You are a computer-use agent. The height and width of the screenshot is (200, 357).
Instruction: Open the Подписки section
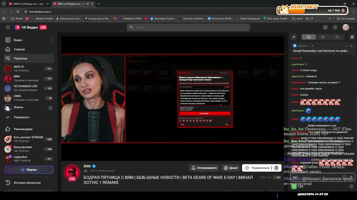pyautogui.click(x=28, y=58)
